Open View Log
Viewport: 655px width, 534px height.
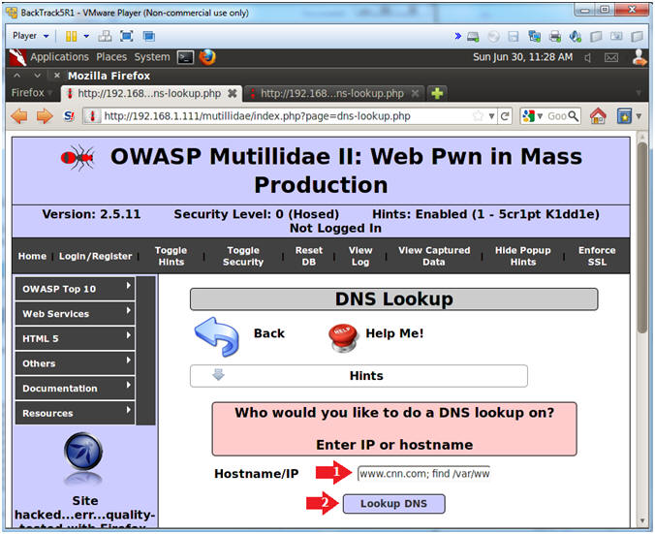click(x=360, y=256)
